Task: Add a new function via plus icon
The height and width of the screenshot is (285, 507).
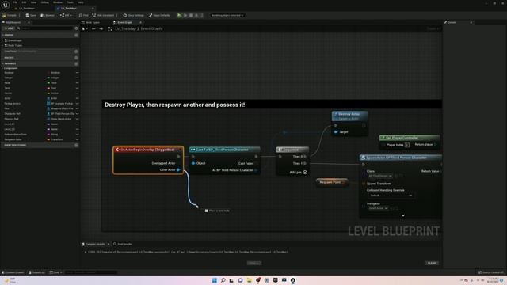Action: tap(76, 51)
